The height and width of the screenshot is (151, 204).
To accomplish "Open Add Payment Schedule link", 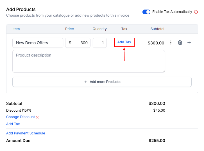I will [x=26, y=133].
